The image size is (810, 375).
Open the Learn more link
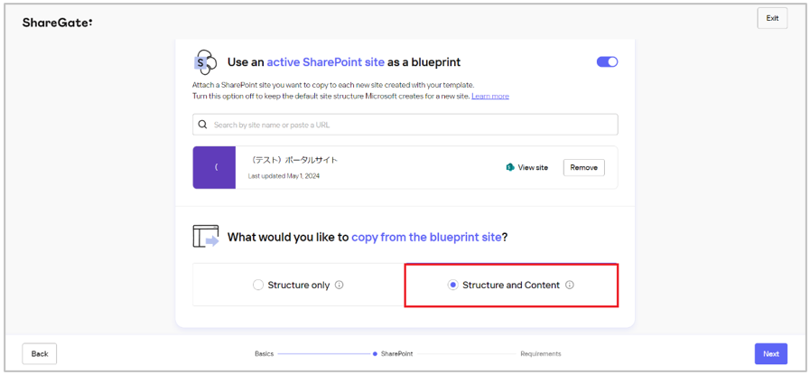490,96
